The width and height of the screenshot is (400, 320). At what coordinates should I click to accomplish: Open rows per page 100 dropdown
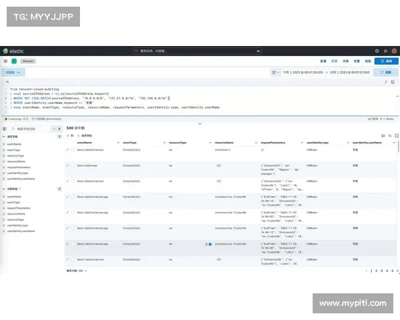[x=75, y=271]
